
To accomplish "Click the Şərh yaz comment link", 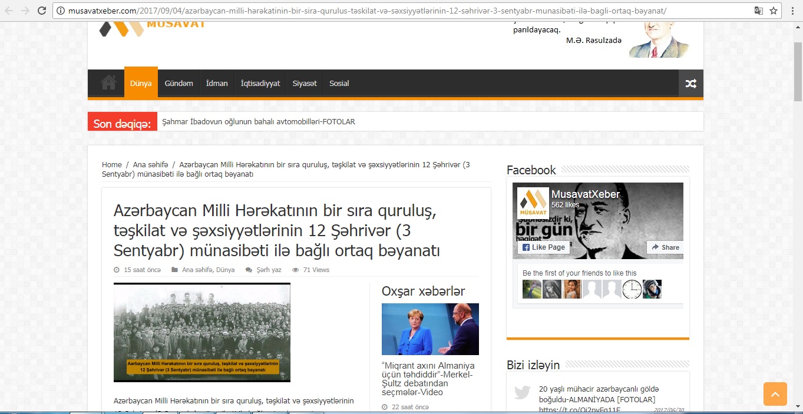I will 268,270.
